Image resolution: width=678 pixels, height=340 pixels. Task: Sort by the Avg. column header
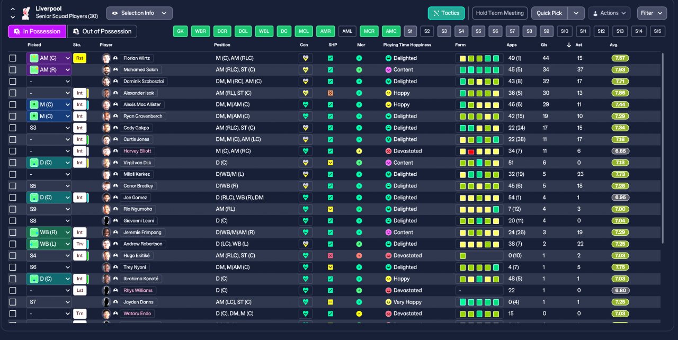[614, 45]
